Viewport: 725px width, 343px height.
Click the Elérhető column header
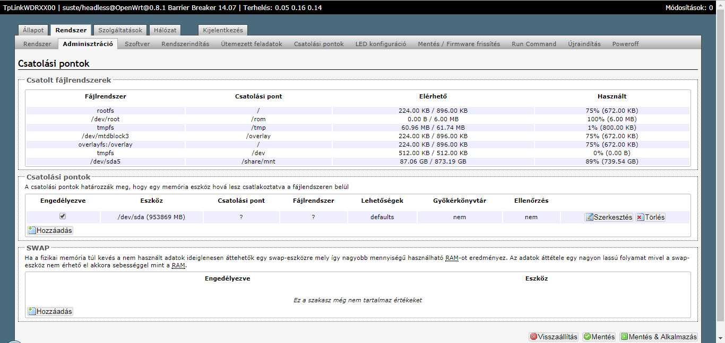433,96
